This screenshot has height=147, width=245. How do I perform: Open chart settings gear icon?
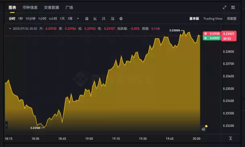121,19
